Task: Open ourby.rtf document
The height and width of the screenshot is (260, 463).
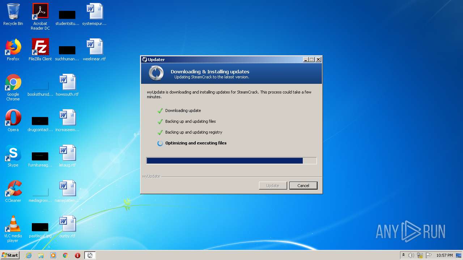Action: click(67, 227)
